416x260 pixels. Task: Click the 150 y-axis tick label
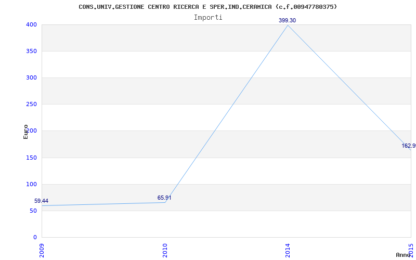click(31, 158)
